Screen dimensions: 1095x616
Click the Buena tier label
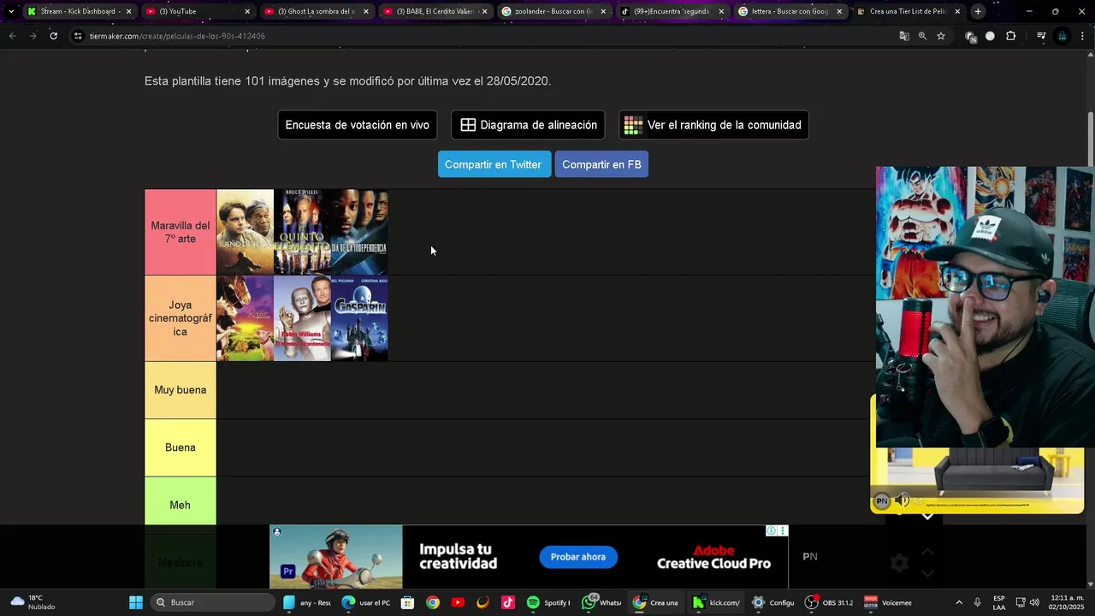pyautogui.click(x=181, y=447)
